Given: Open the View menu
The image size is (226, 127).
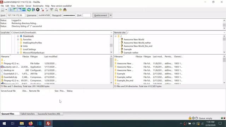Looking at the screenshot, I should (13, 6).
